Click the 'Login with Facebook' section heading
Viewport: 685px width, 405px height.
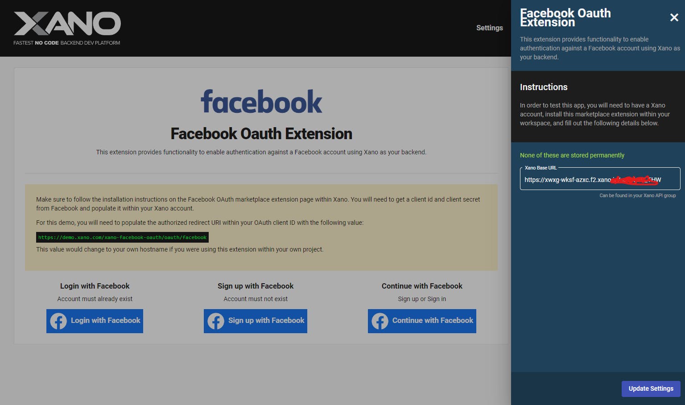tap(95, 286)
